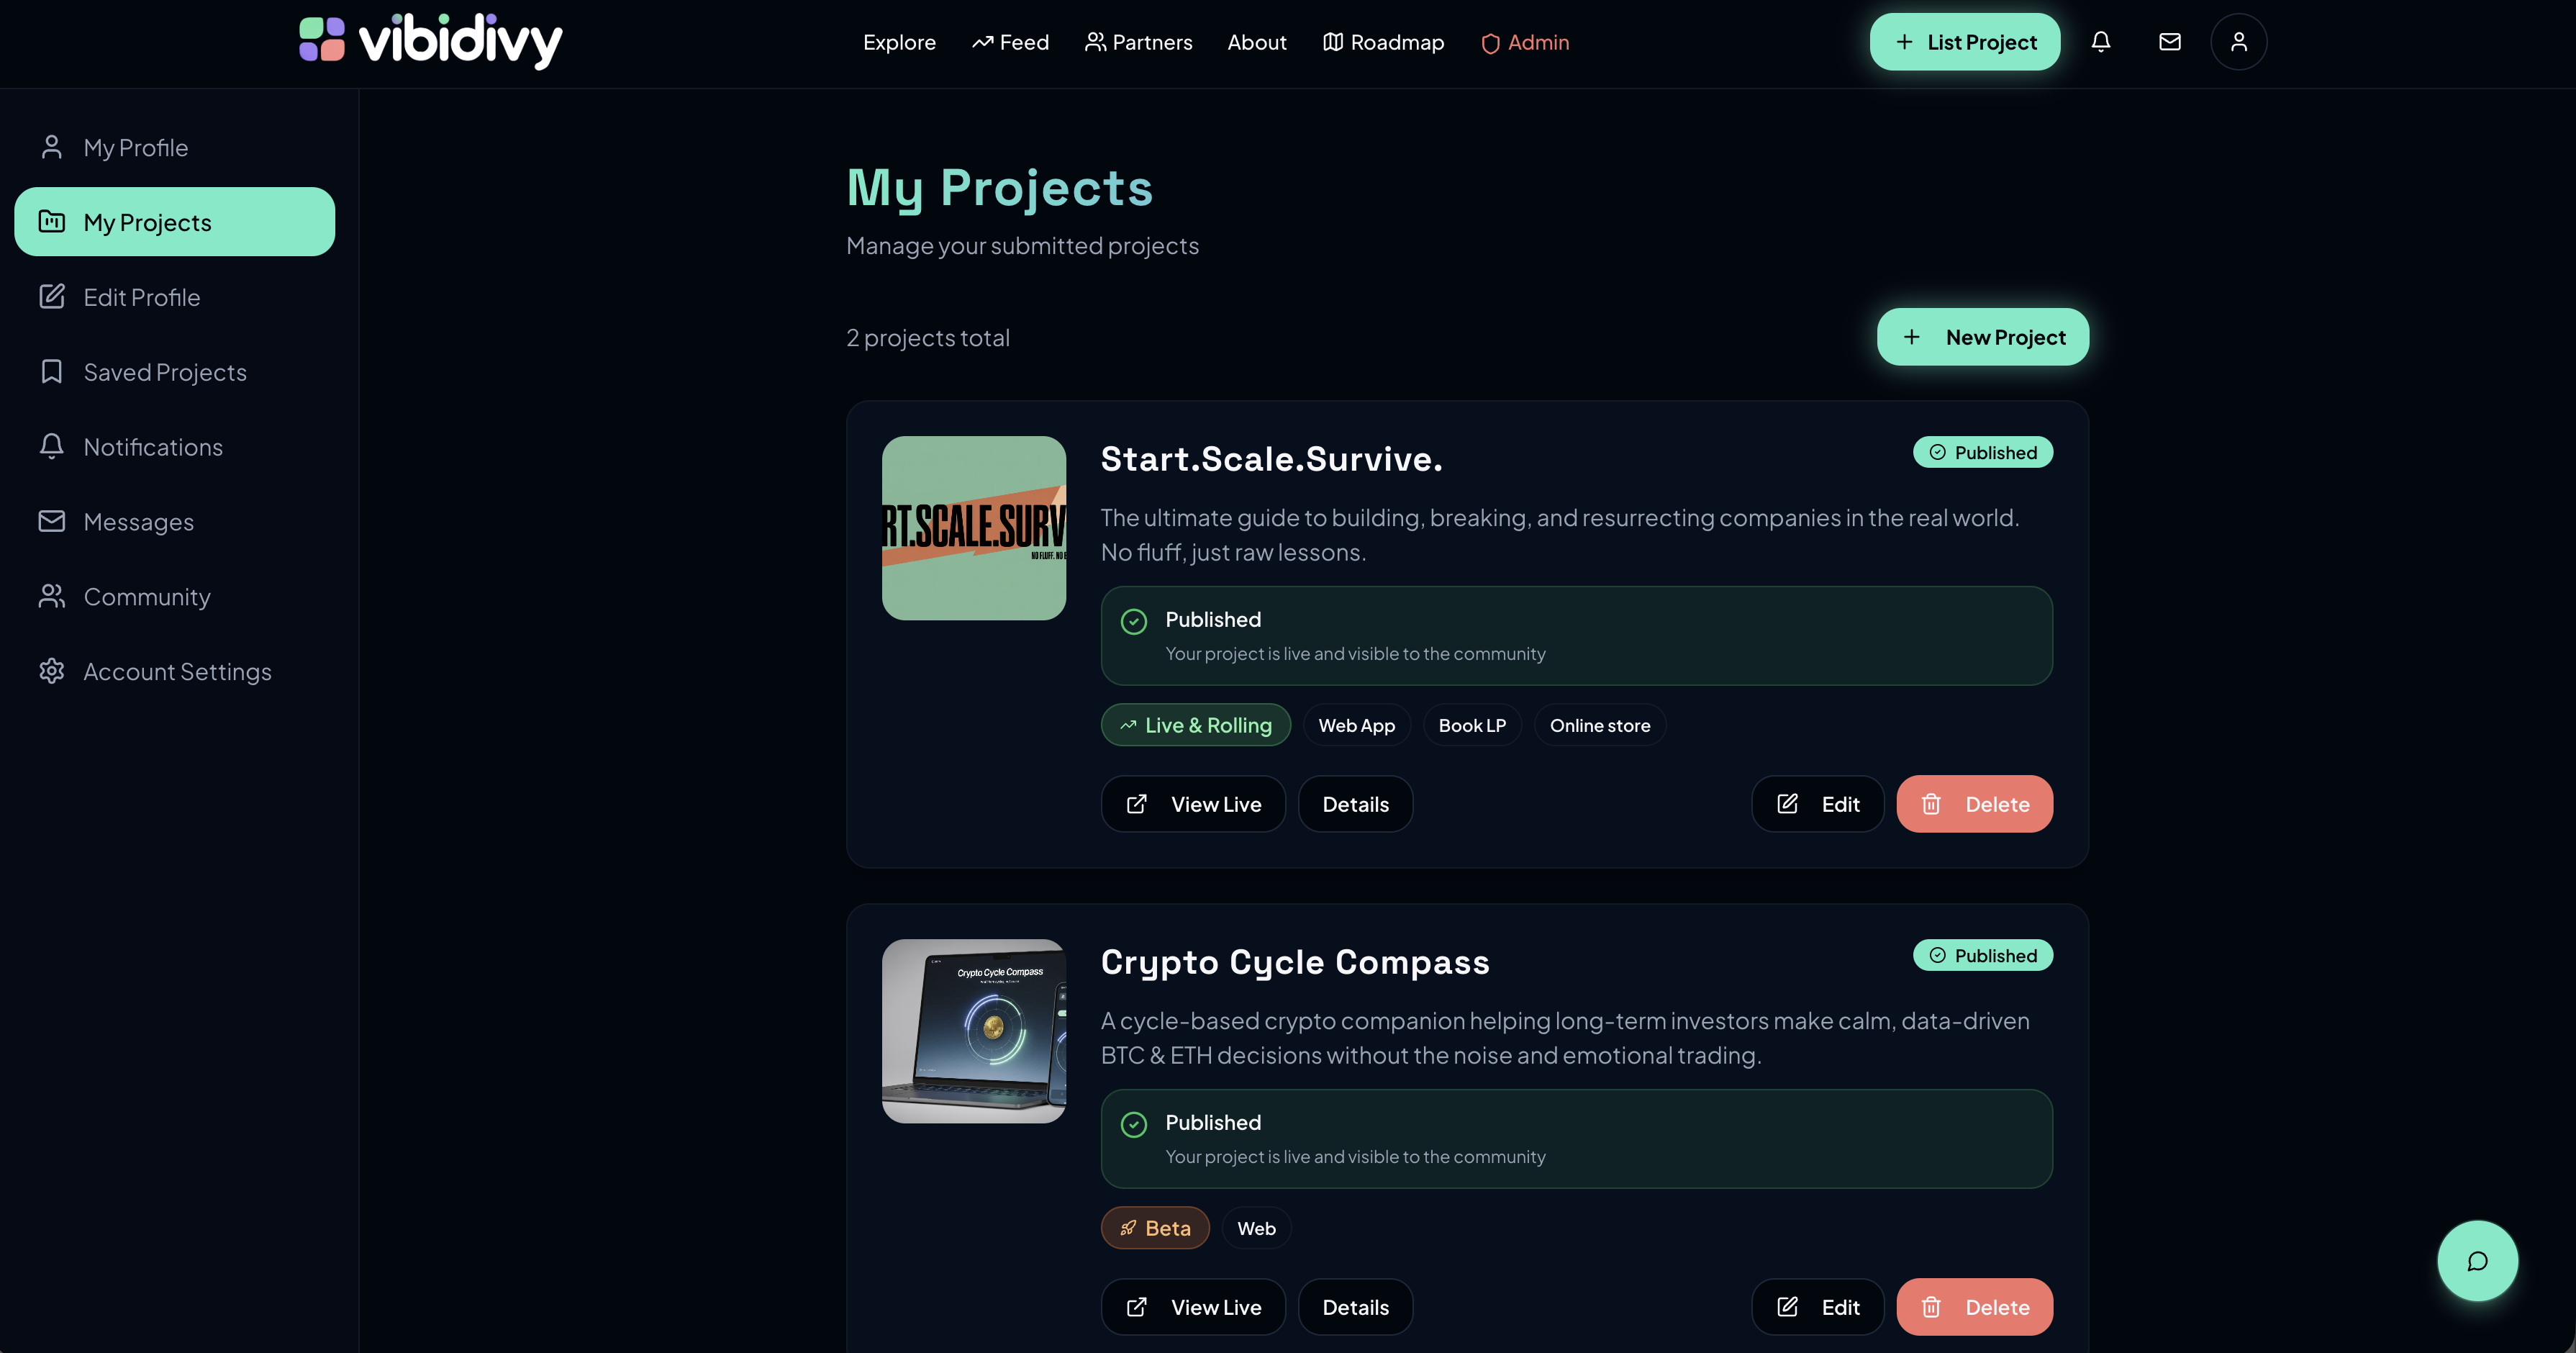Click the List Project button
This screenshot has width=2576, height=1353.
(1964, 42)
